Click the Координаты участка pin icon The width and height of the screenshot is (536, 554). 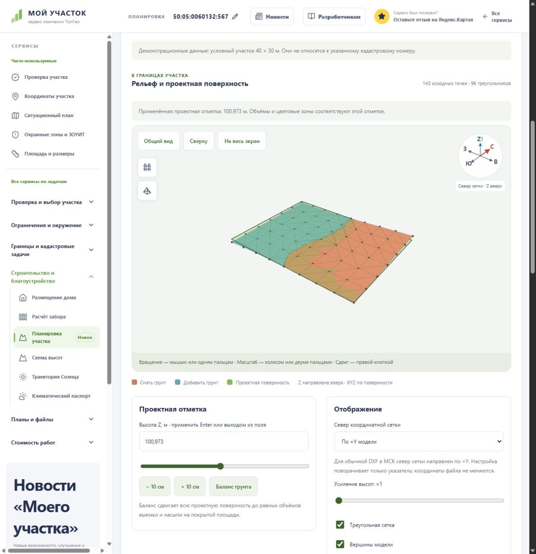coord(15,96)
